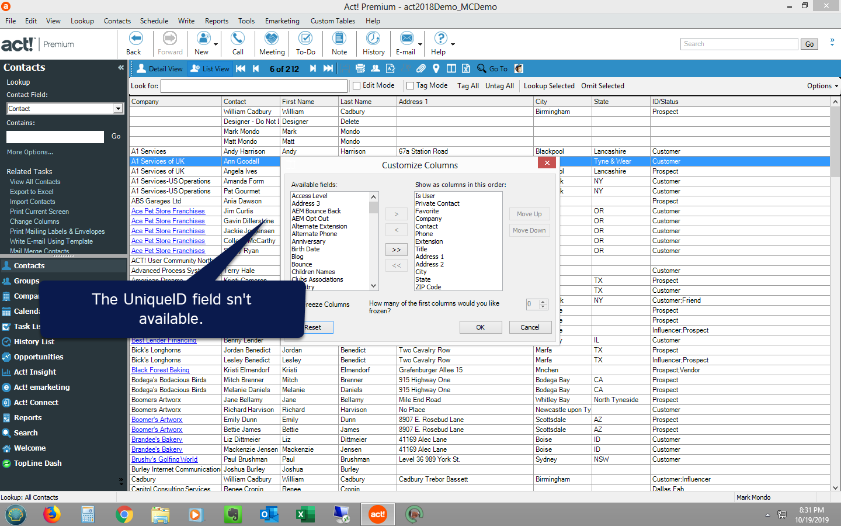Click the add all fields >> button
The image size is (841, 526).
click(x=397, y=250)
